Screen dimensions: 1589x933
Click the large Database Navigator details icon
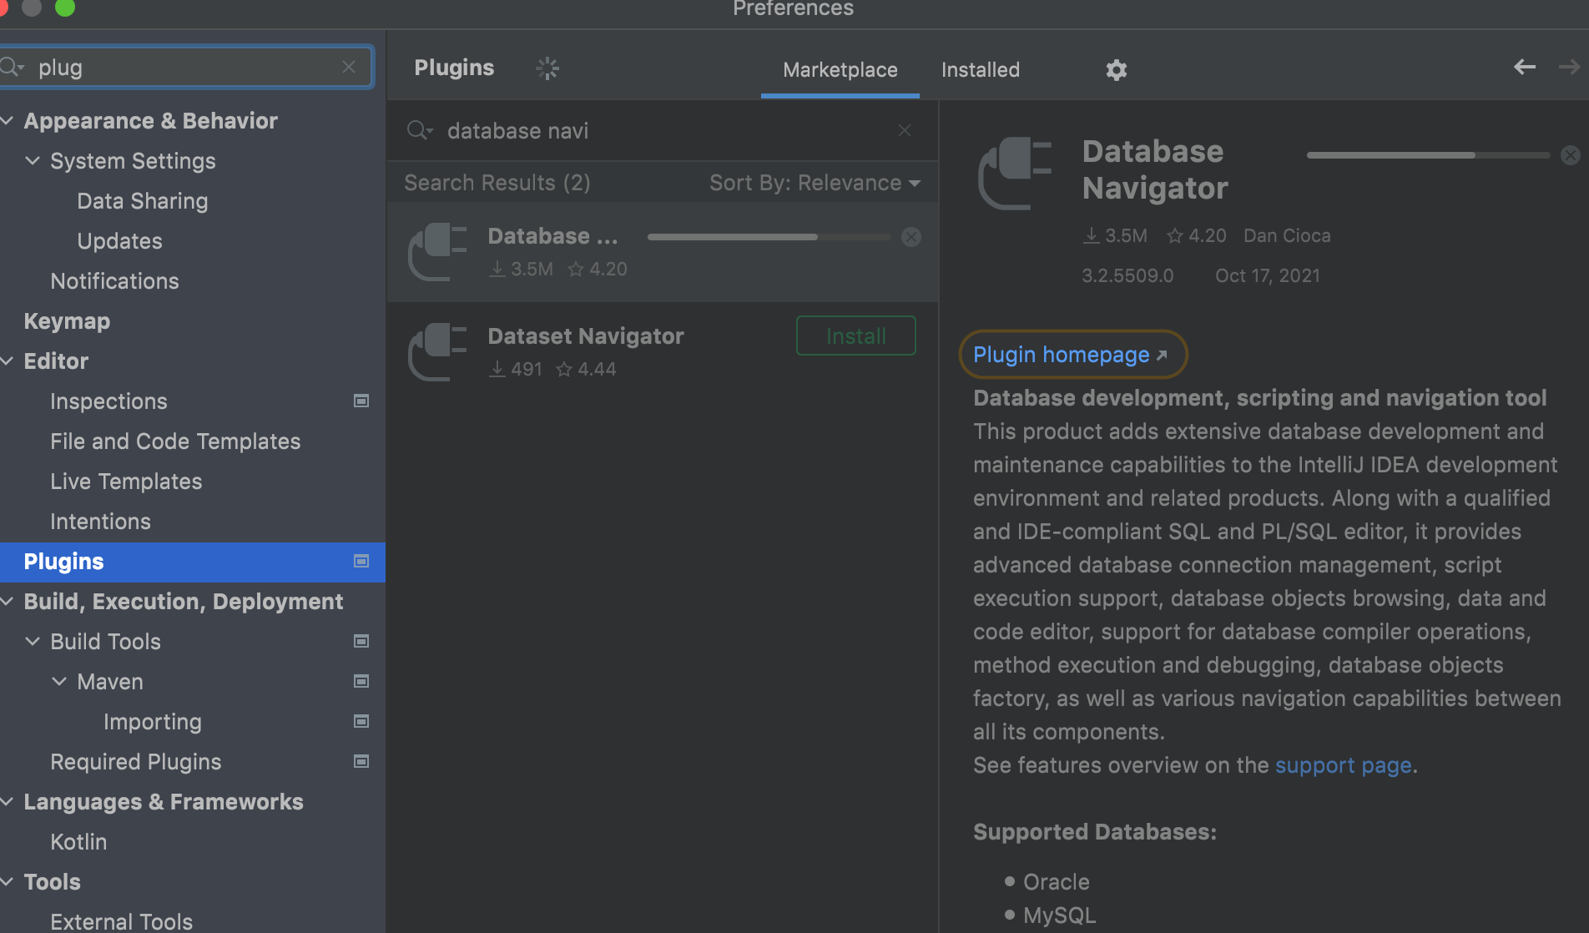pyautogui.click(x=1014, y=173)
